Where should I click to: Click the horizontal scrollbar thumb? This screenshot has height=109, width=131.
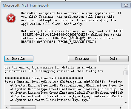pos(23,107)
